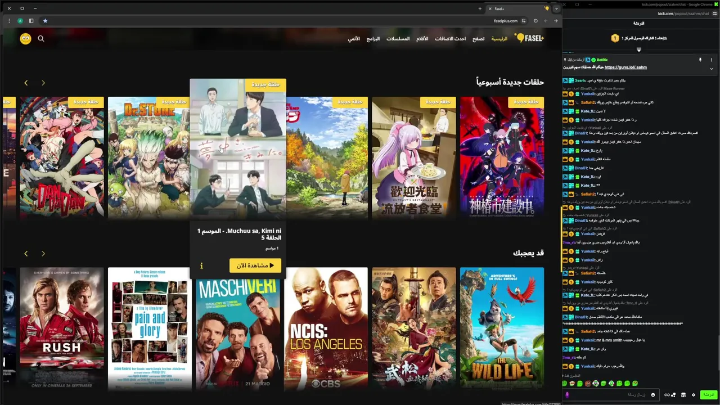Image resolution: width=720 pixels, height=405 pixels.
Task: Open تصفح browse nav item
Action: (x=478, y=39)
